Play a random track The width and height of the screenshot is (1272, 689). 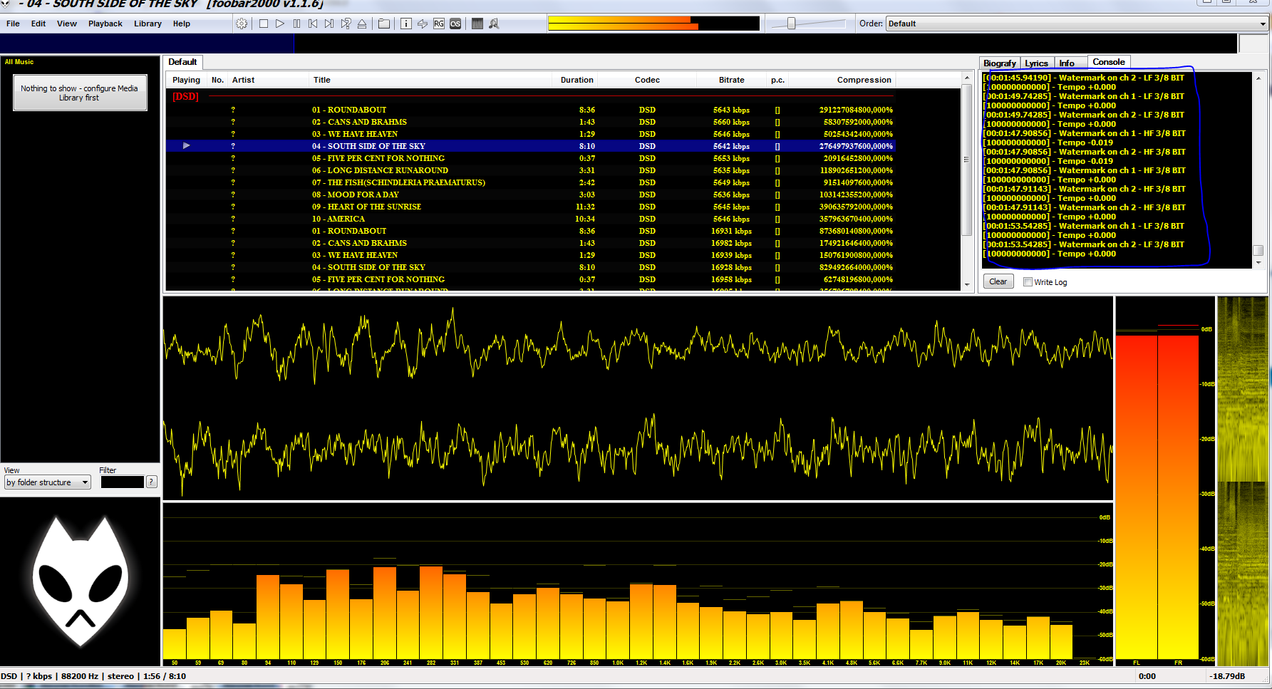(346, 24)
